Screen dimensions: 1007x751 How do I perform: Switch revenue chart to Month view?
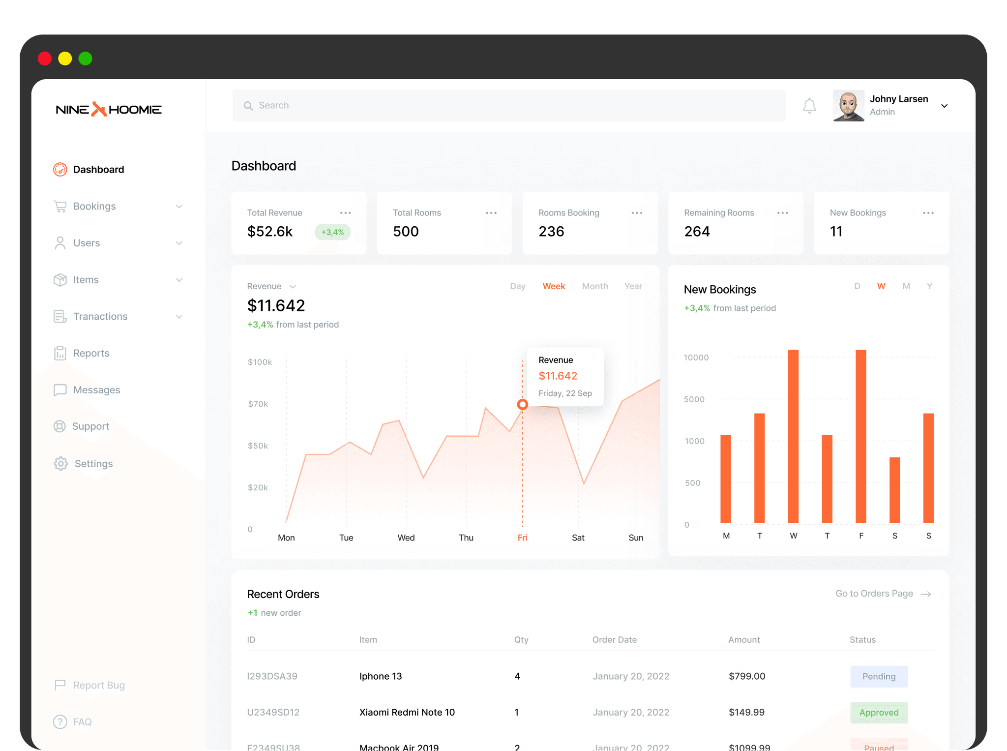click(x=594, y=286)
